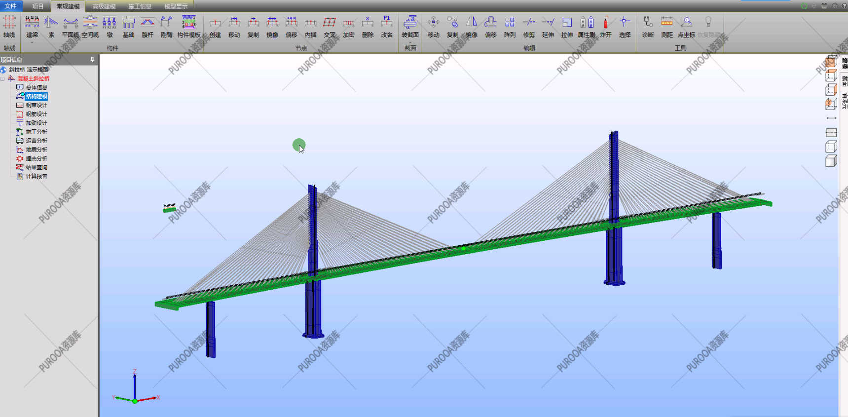The width and height of the screenshot is (848, 417).
Task: Open 钢束设计 in the project tree
Action: click(x=37, y=105)
